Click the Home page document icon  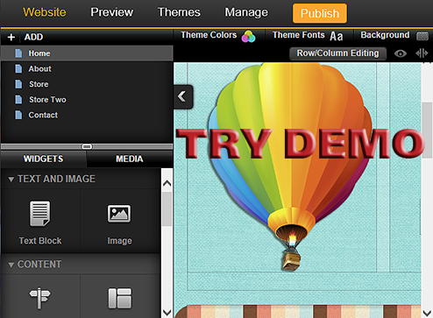pyautogui.click(x=18, y=53)
